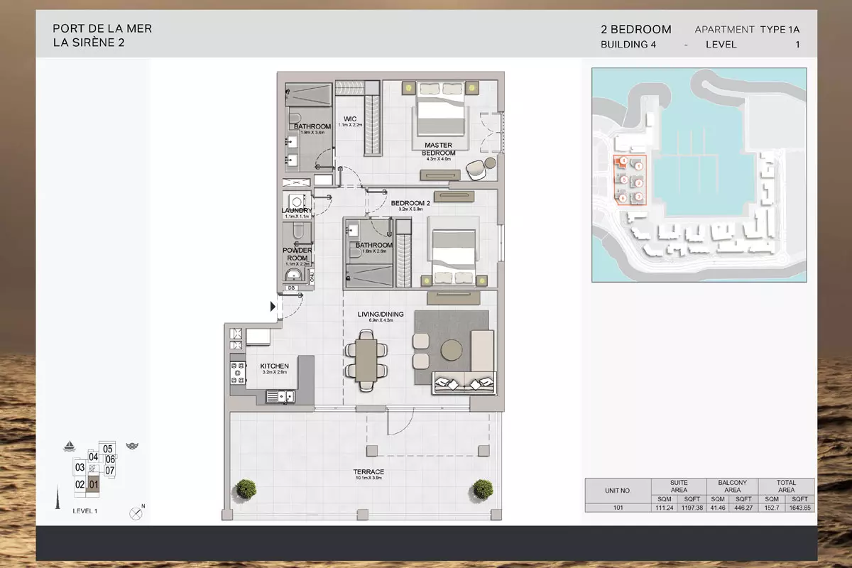
Task: Click building marker 1 on site map
Action: 638,165
